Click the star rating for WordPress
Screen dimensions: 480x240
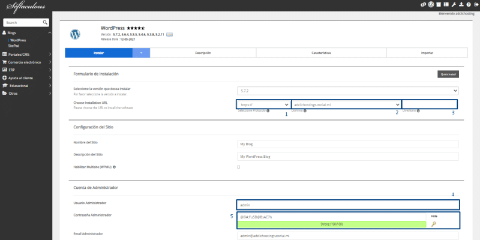click(x=136, y=28)
